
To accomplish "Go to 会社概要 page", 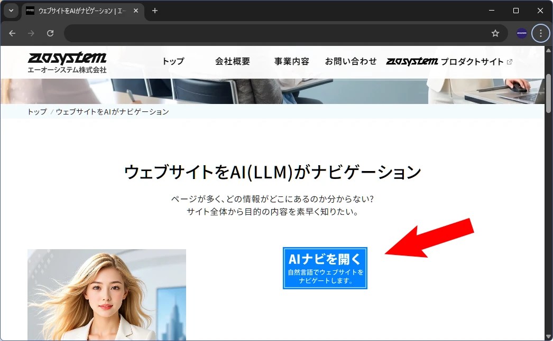I will tap(233, 61).
